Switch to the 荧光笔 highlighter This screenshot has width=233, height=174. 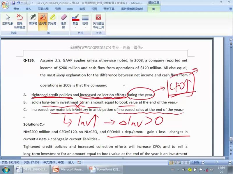(x=52, y=20)
